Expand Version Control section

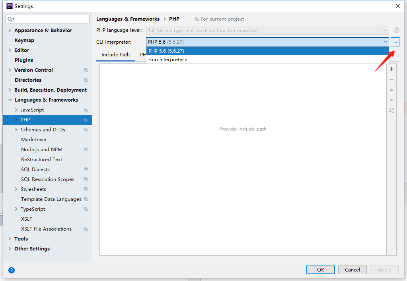[x=10, y=70]
